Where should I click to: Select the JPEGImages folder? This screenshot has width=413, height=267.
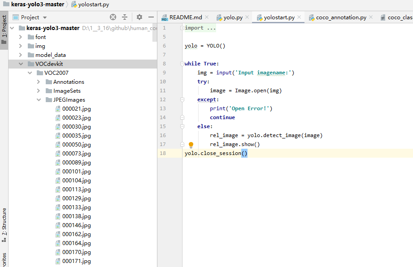69,100
